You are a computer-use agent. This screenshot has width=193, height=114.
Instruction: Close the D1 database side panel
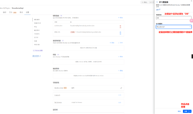coord(192,1)
